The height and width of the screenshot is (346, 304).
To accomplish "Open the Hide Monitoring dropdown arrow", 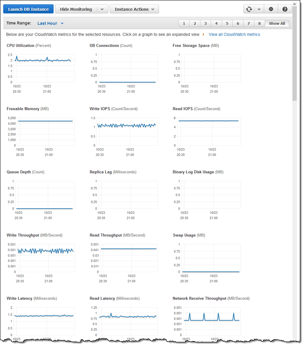I will 102,9.
